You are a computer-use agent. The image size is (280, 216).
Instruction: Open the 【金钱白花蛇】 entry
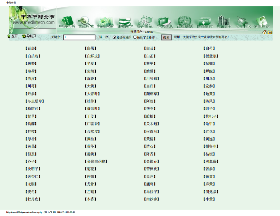coord(96,161)
